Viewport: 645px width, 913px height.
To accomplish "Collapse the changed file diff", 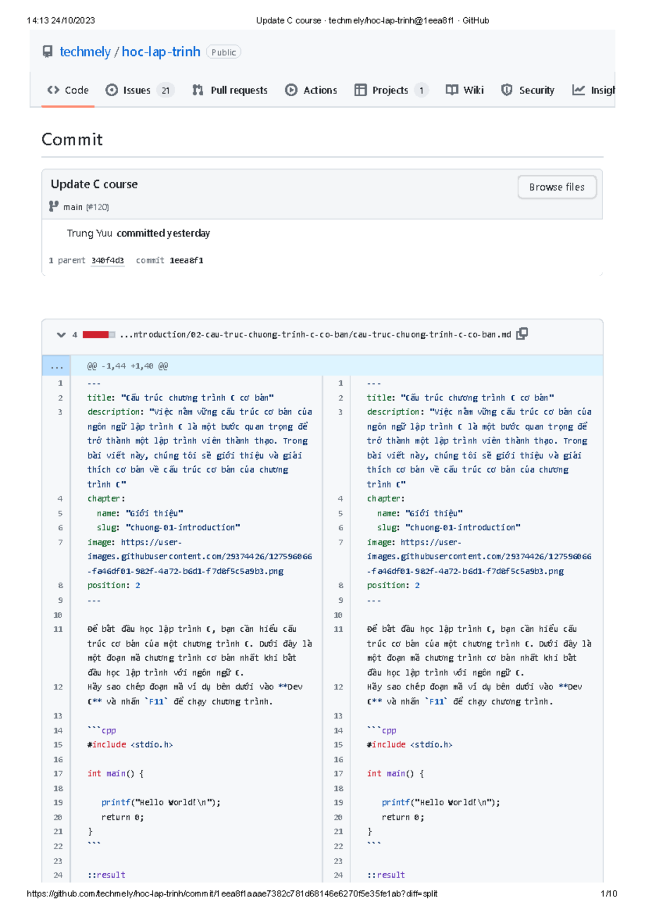I will coord(61,334).
